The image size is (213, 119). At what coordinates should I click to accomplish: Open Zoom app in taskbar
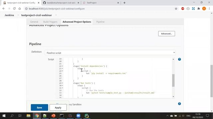[x=79, y=116]
